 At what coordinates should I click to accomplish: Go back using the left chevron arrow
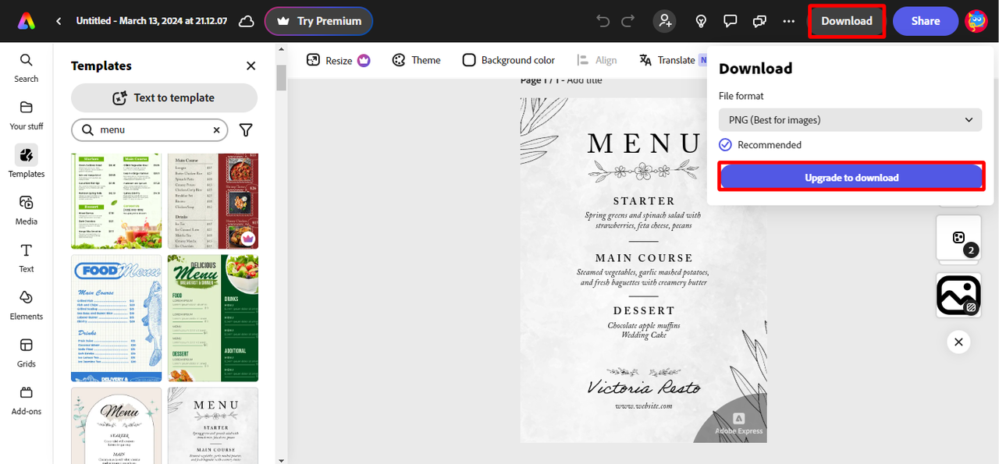pyautogui.click(x=59, y=21)
